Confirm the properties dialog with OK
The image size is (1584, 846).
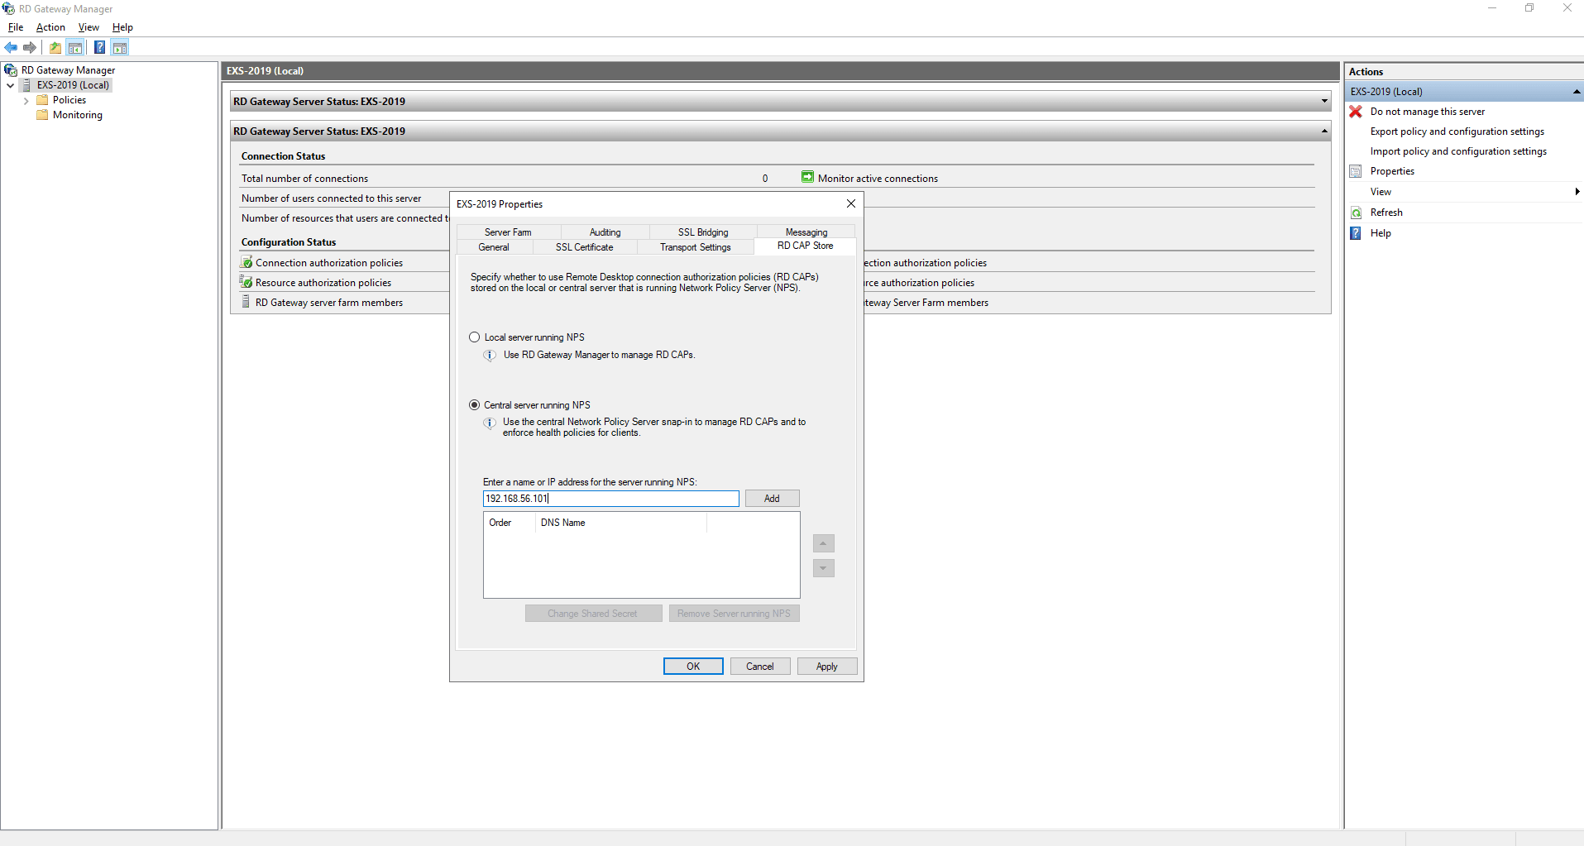(x=693, y=667)
